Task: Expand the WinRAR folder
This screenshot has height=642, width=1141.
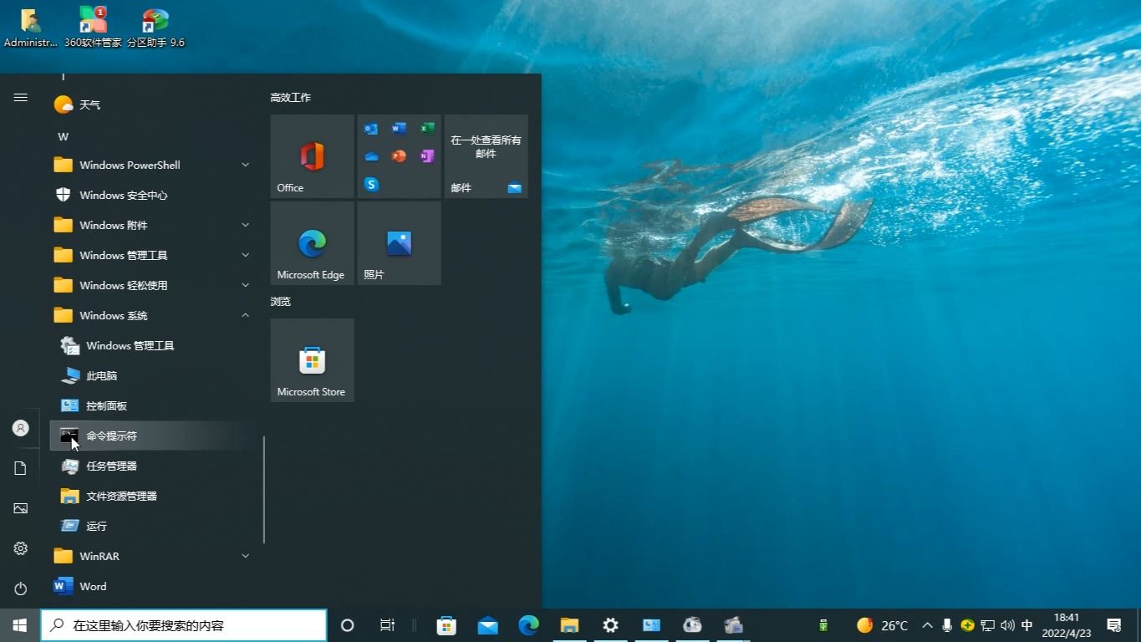Action: pos(150,556)
